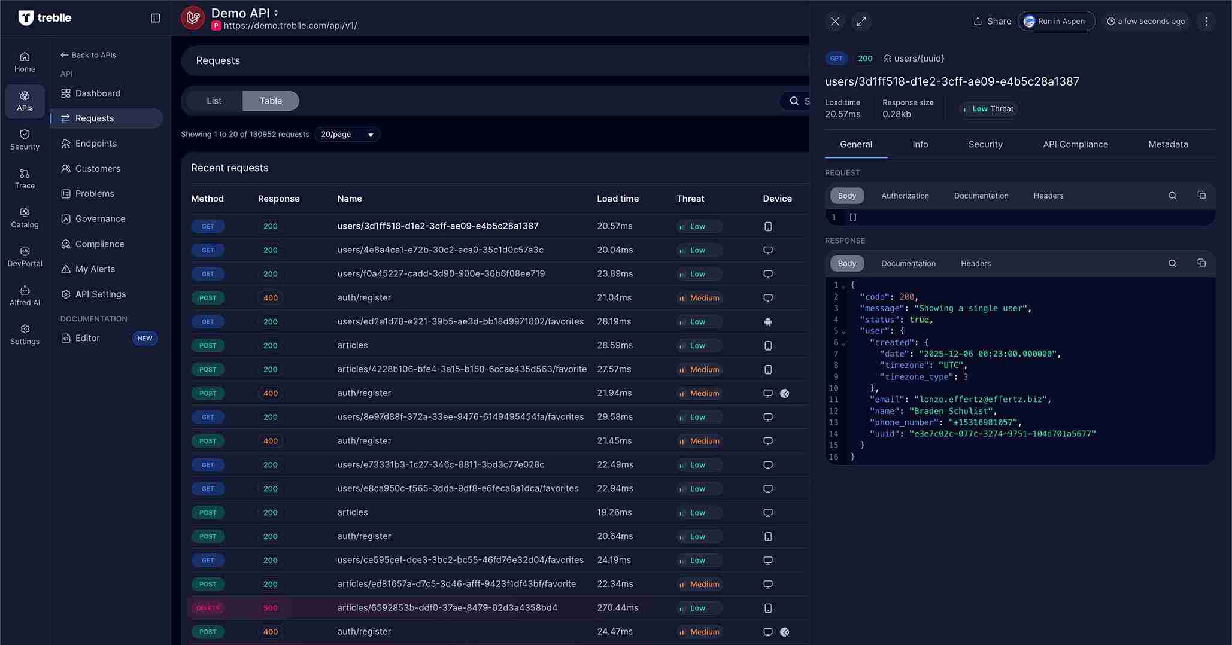Open the Demo API switcher dropdown

click(275, 12)
